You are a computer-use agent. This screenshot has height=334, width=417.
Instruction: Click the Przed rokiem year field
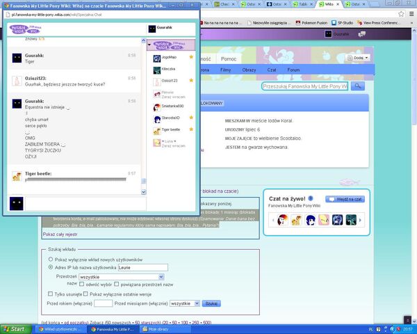point(104,303)
